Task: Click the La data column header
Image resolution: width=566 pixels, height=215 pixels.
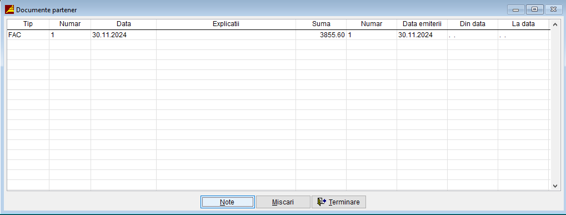Action: click(x=523, y=24)
